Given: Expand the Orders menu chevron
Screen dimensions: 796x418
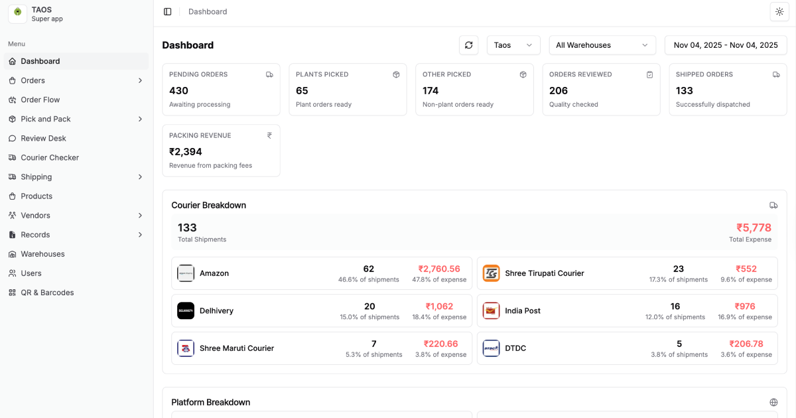Looking at the screenshot, I should [x=140, y=80].
